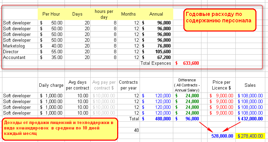Click the Marketolog's 76,800 annual value
Viewport: 268px width, 142px height.
point(156,46)
